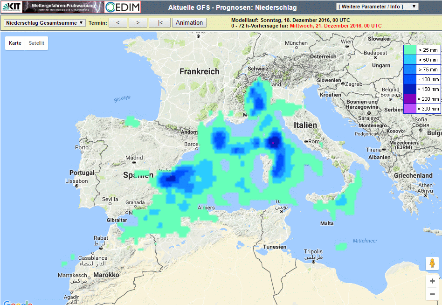Click the Sarajevo city label
Viewport: 442px width, 305px height.
coord(369,118)
